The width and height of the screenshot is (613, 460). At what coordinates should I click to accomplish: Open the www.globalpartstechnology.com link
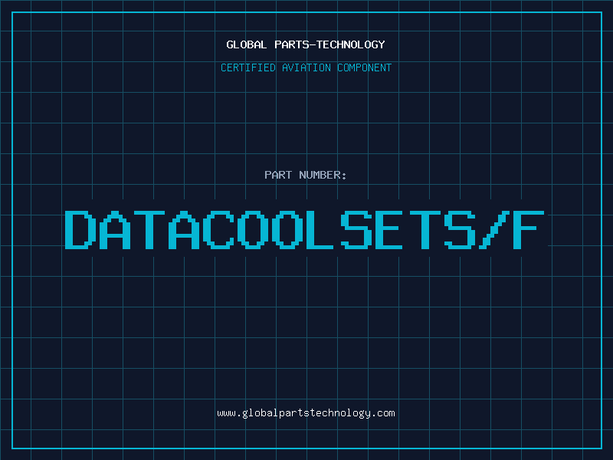pyautogui.click(x=306, y=413)
